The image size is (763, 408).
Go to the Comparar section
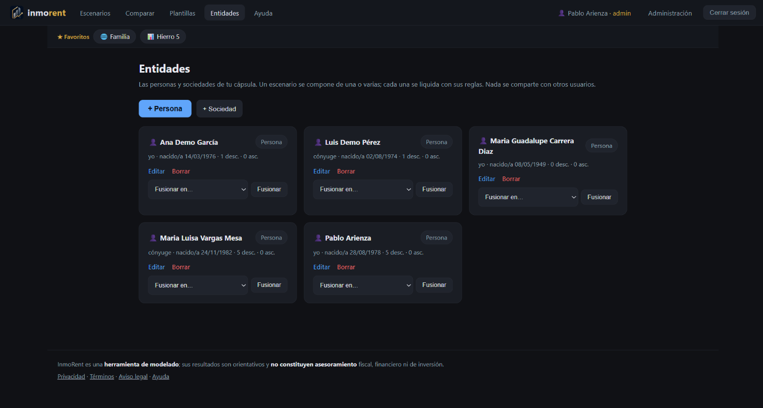point(140,13)
